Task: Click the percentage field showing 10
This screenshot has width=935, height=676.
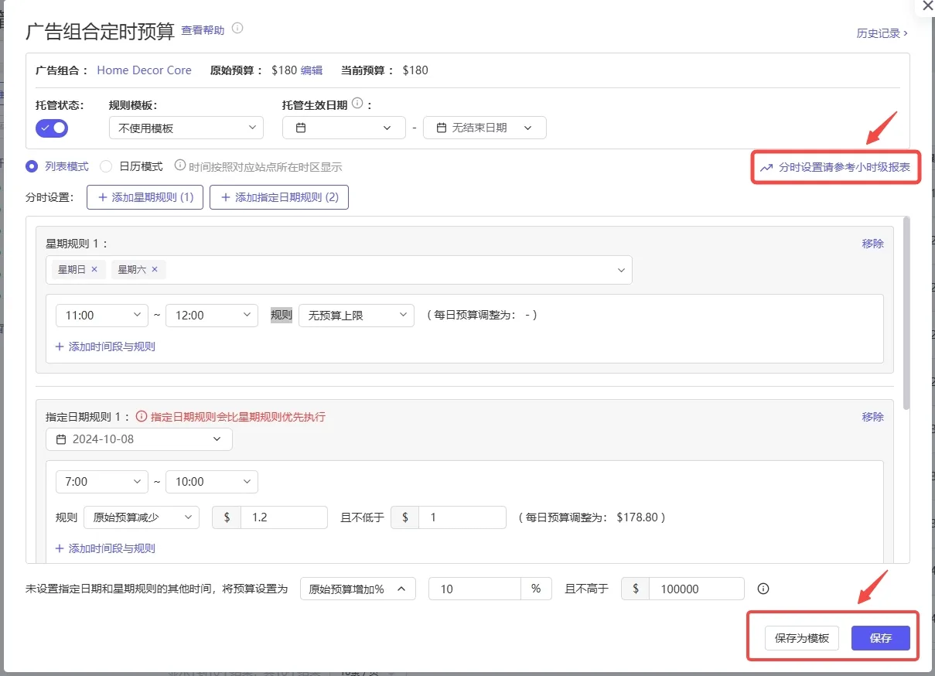Action: 475,589
